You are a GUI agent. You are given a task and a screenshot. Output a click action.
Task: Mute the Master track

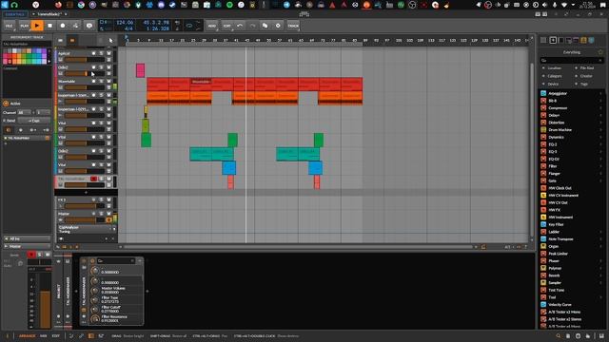coord(108,214)
